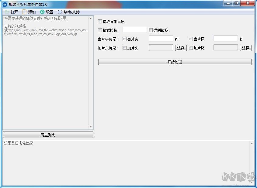257x188 pixels.
Task: Enable the 加片头 add-intro checkbox
Action: [x=124, y=48]
